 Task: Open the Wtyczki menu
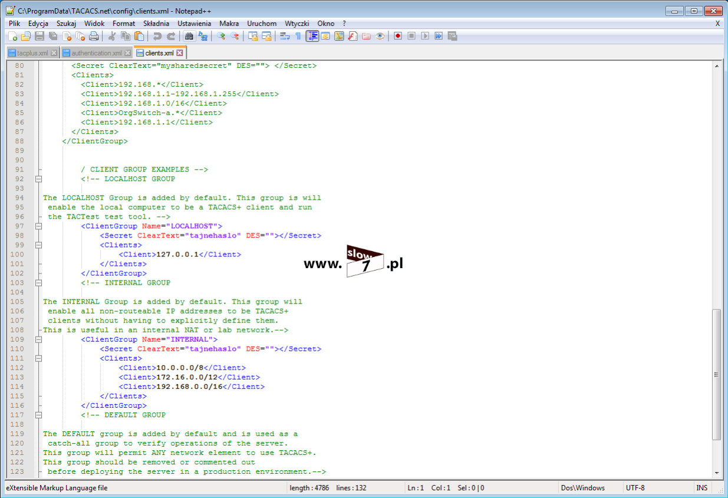[297, 24]
